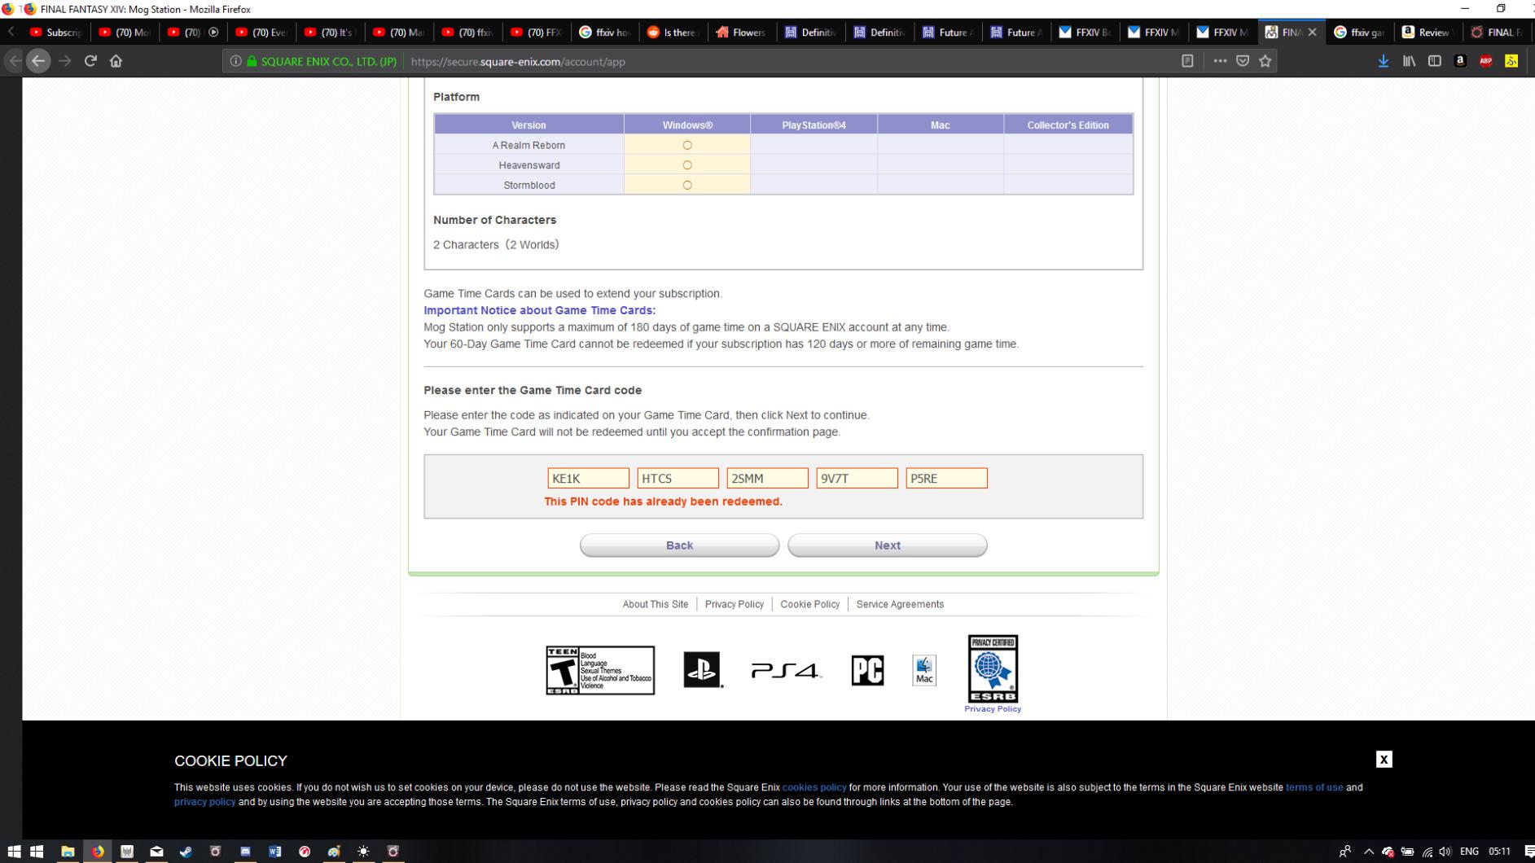Switch to the Reddit 'Is there' tab
1535x863 pixels.
pyautogui.click(x=673, y=33)
